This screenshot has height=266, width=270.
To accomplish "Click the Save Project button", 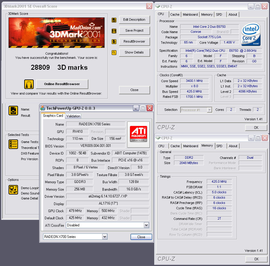I will click(134, 30).
